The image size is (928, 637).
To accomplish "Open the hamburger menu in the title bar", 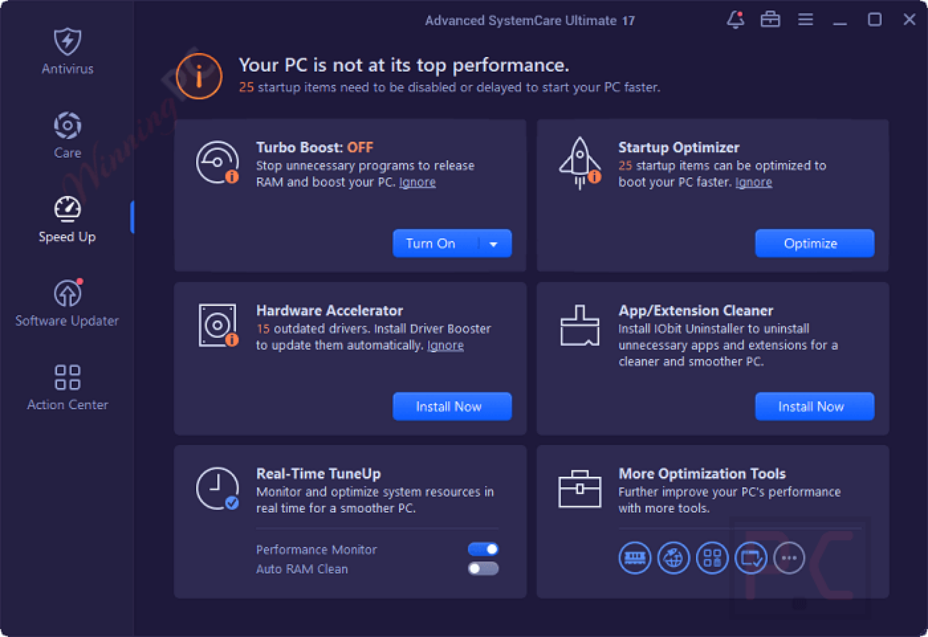I will pyautogui.click(x=806, y=20).
